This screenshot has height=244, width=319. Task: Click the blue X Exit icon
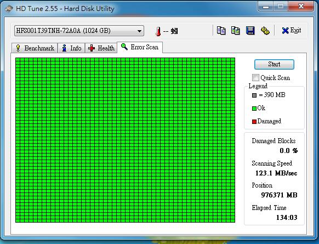coord(285,31)
